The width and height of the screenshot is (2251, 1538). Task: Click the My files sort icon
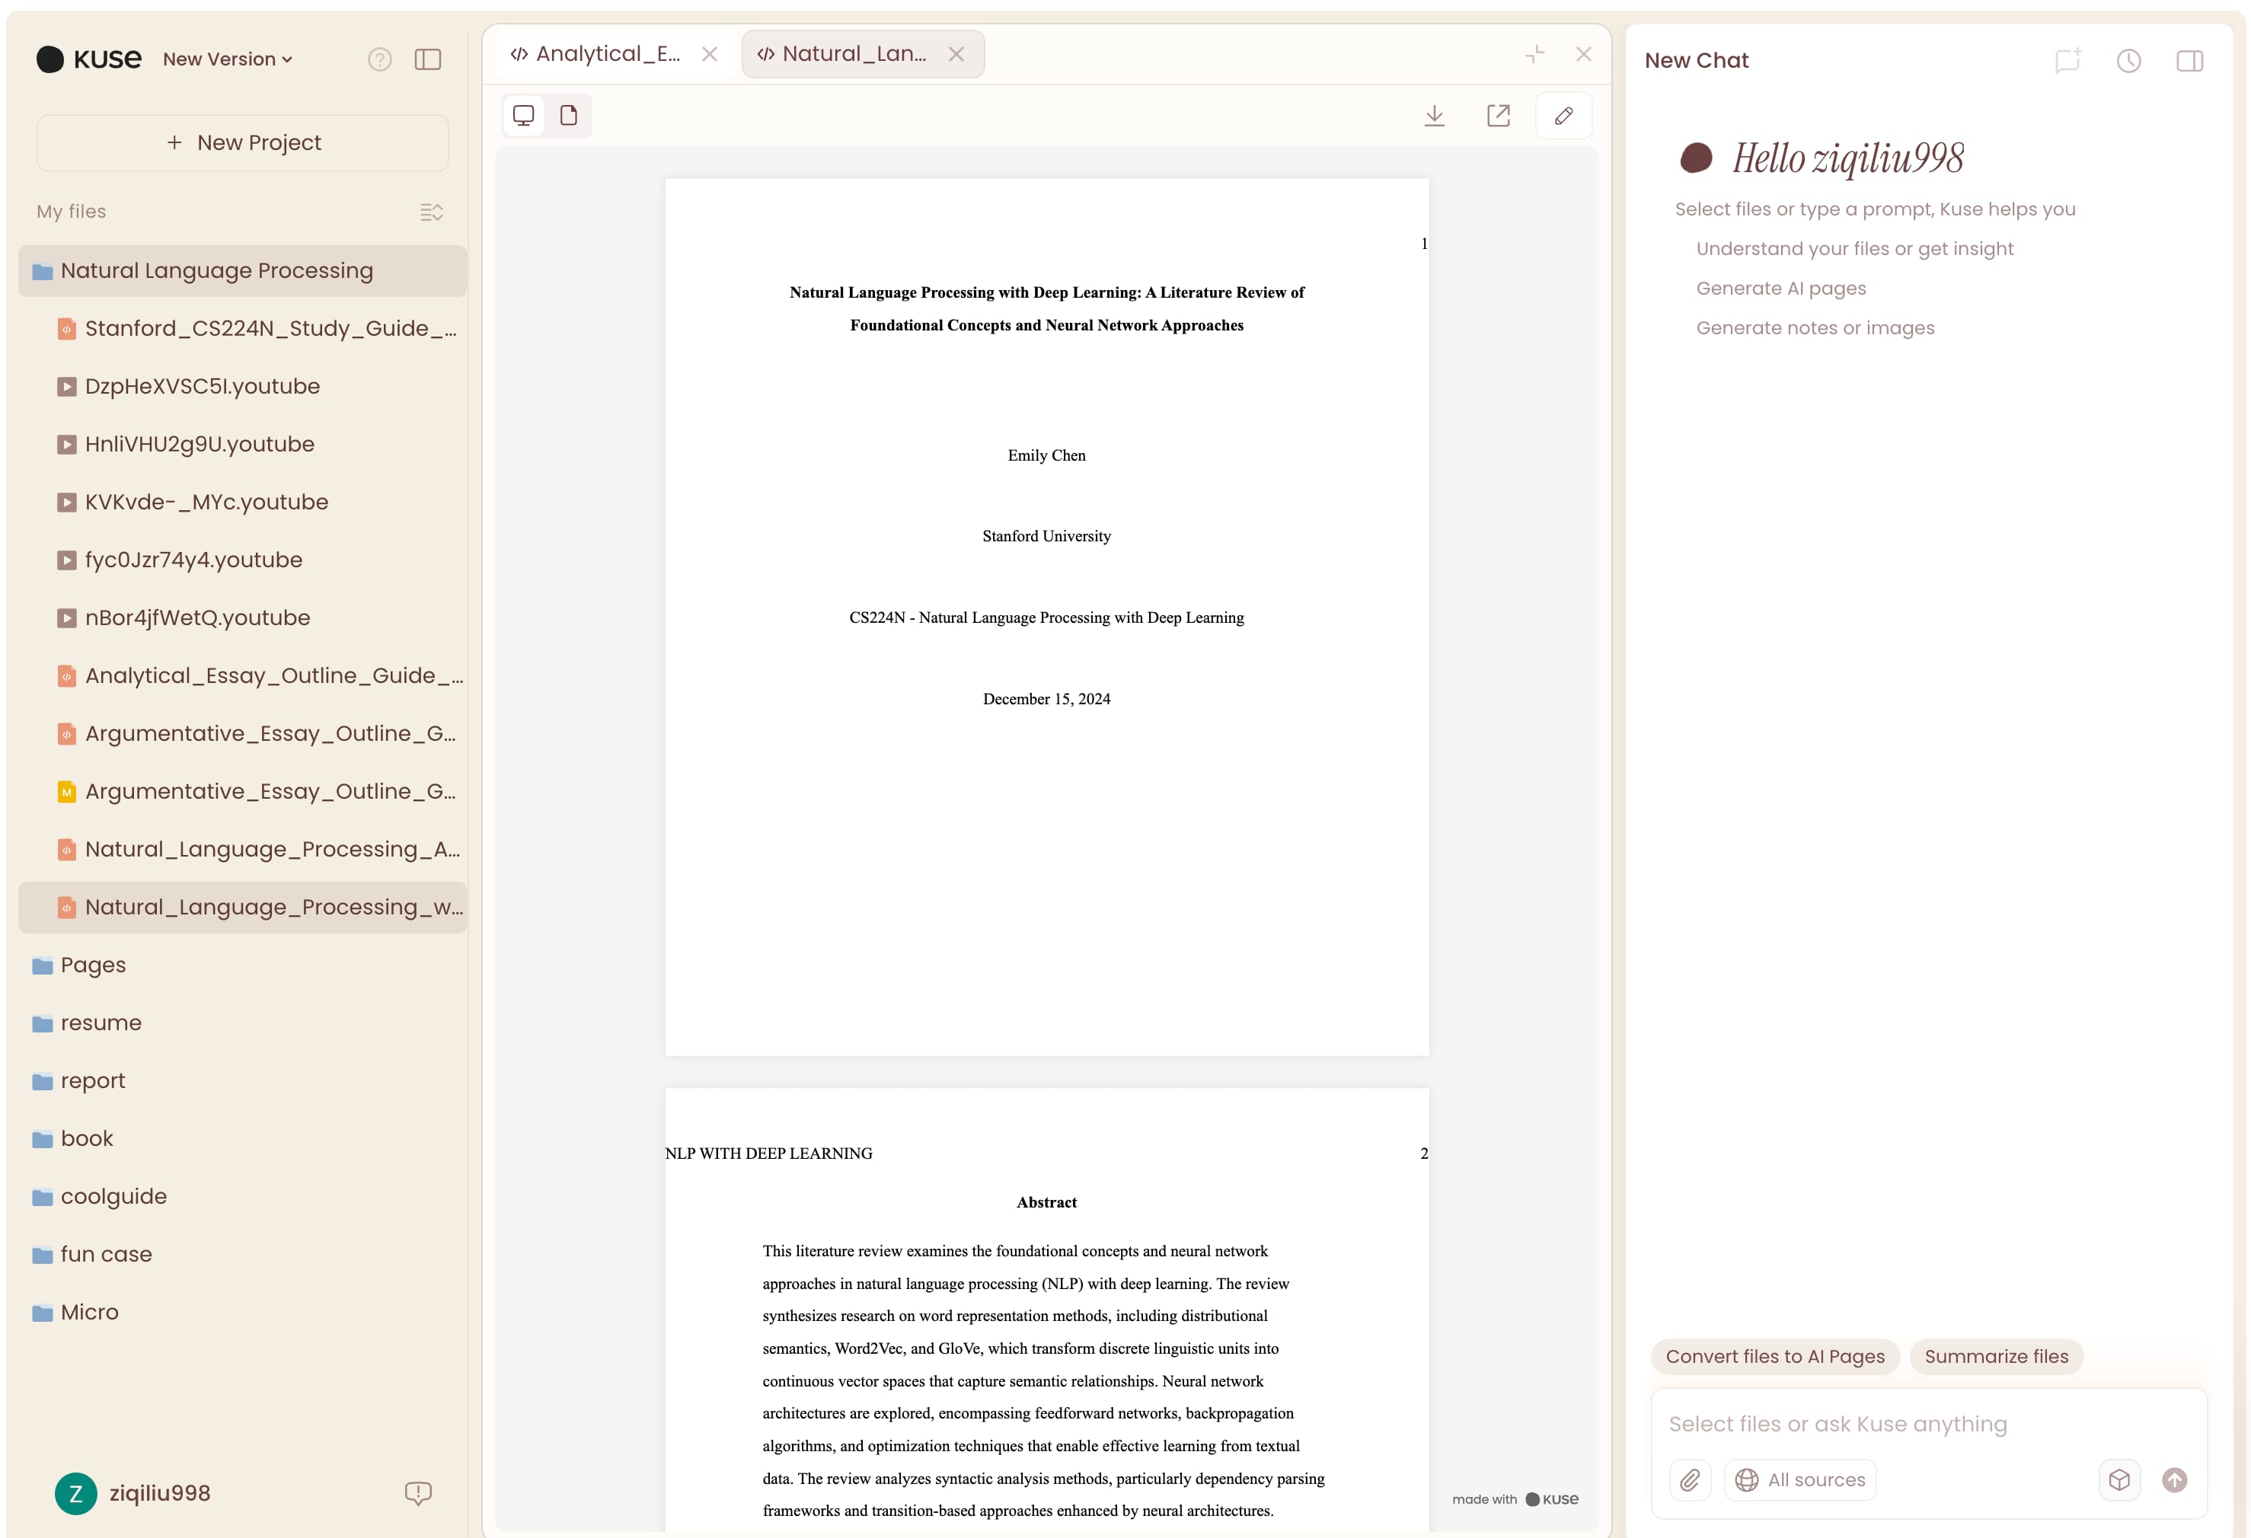coord(431,212)
